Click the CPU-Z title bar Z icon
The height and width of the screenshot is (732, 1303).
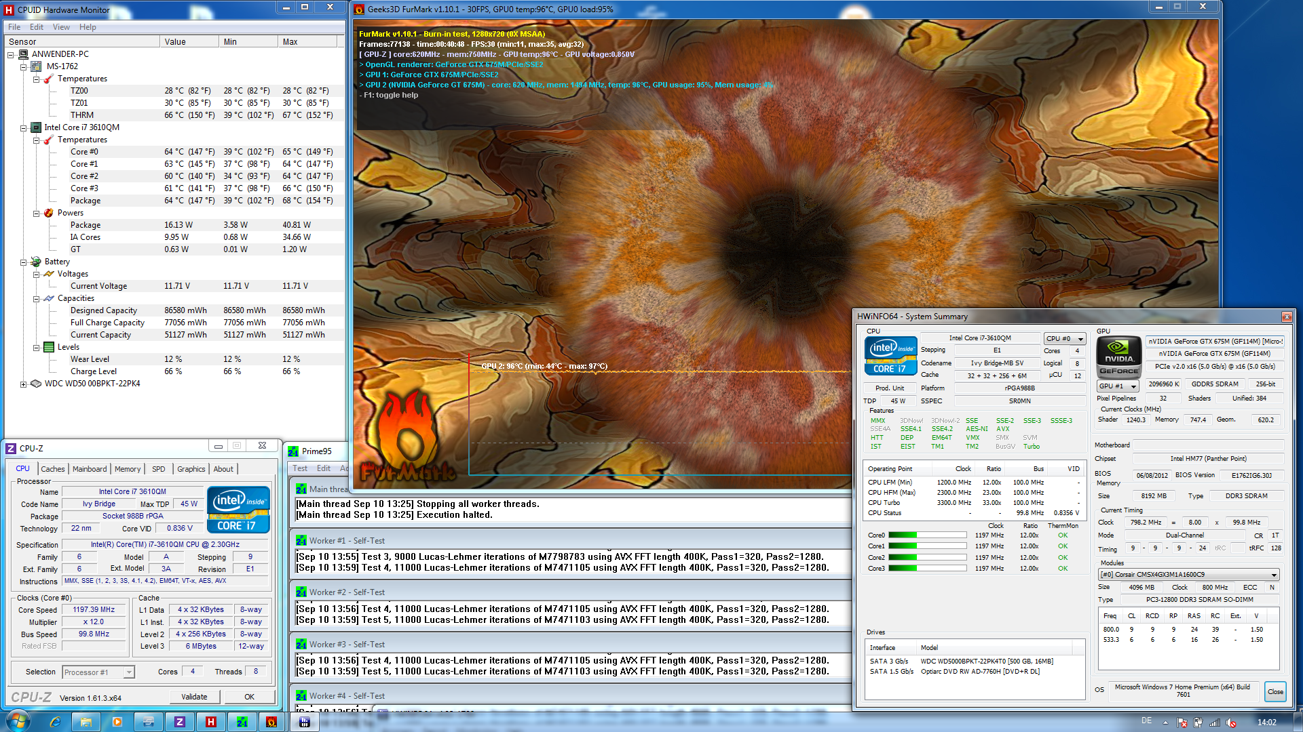pos(11,449)
